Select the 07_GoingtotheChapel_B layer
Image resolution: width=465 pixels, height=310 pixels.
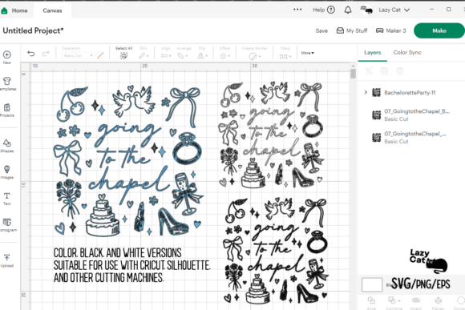(411, 115)
